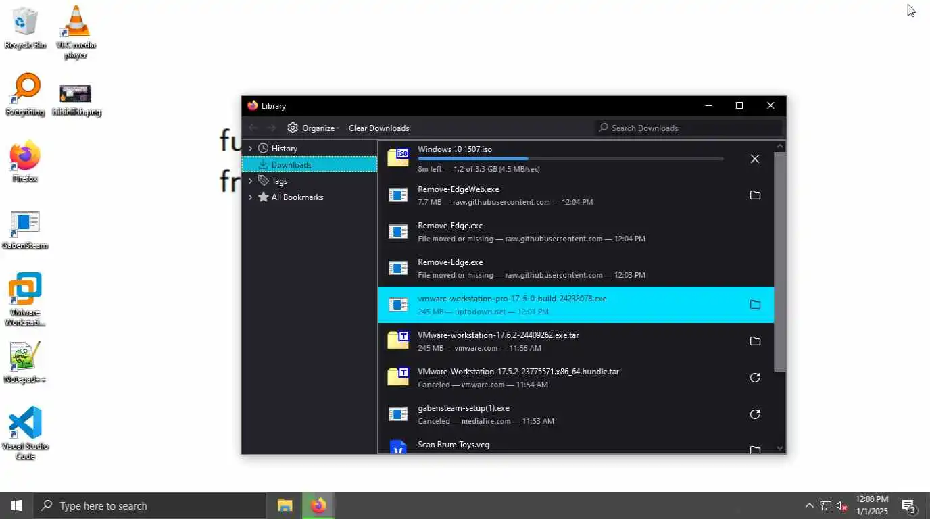Click the Windows 10 1507.iso file icon
Viewport: 930px width, 519px height.
click(x=398, y=157)
